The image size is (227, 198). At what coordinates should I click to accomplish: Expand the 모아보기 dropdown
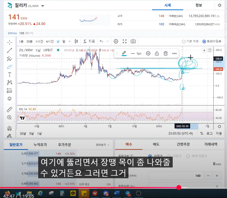coord(103,145)
